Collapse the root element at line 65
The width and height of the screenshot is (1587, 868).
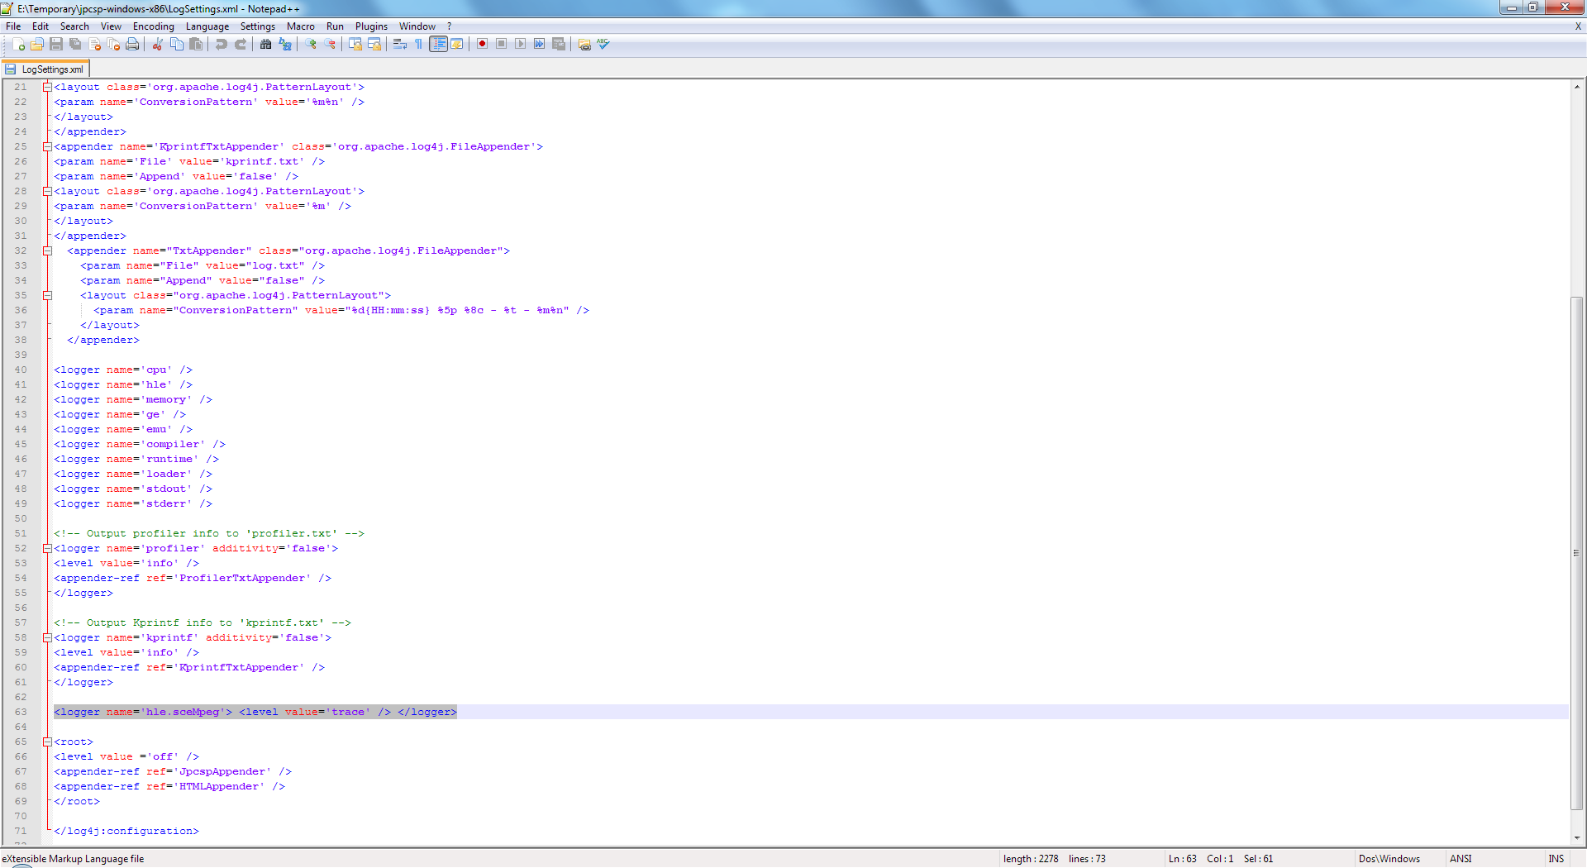click(x=47, y=742)
